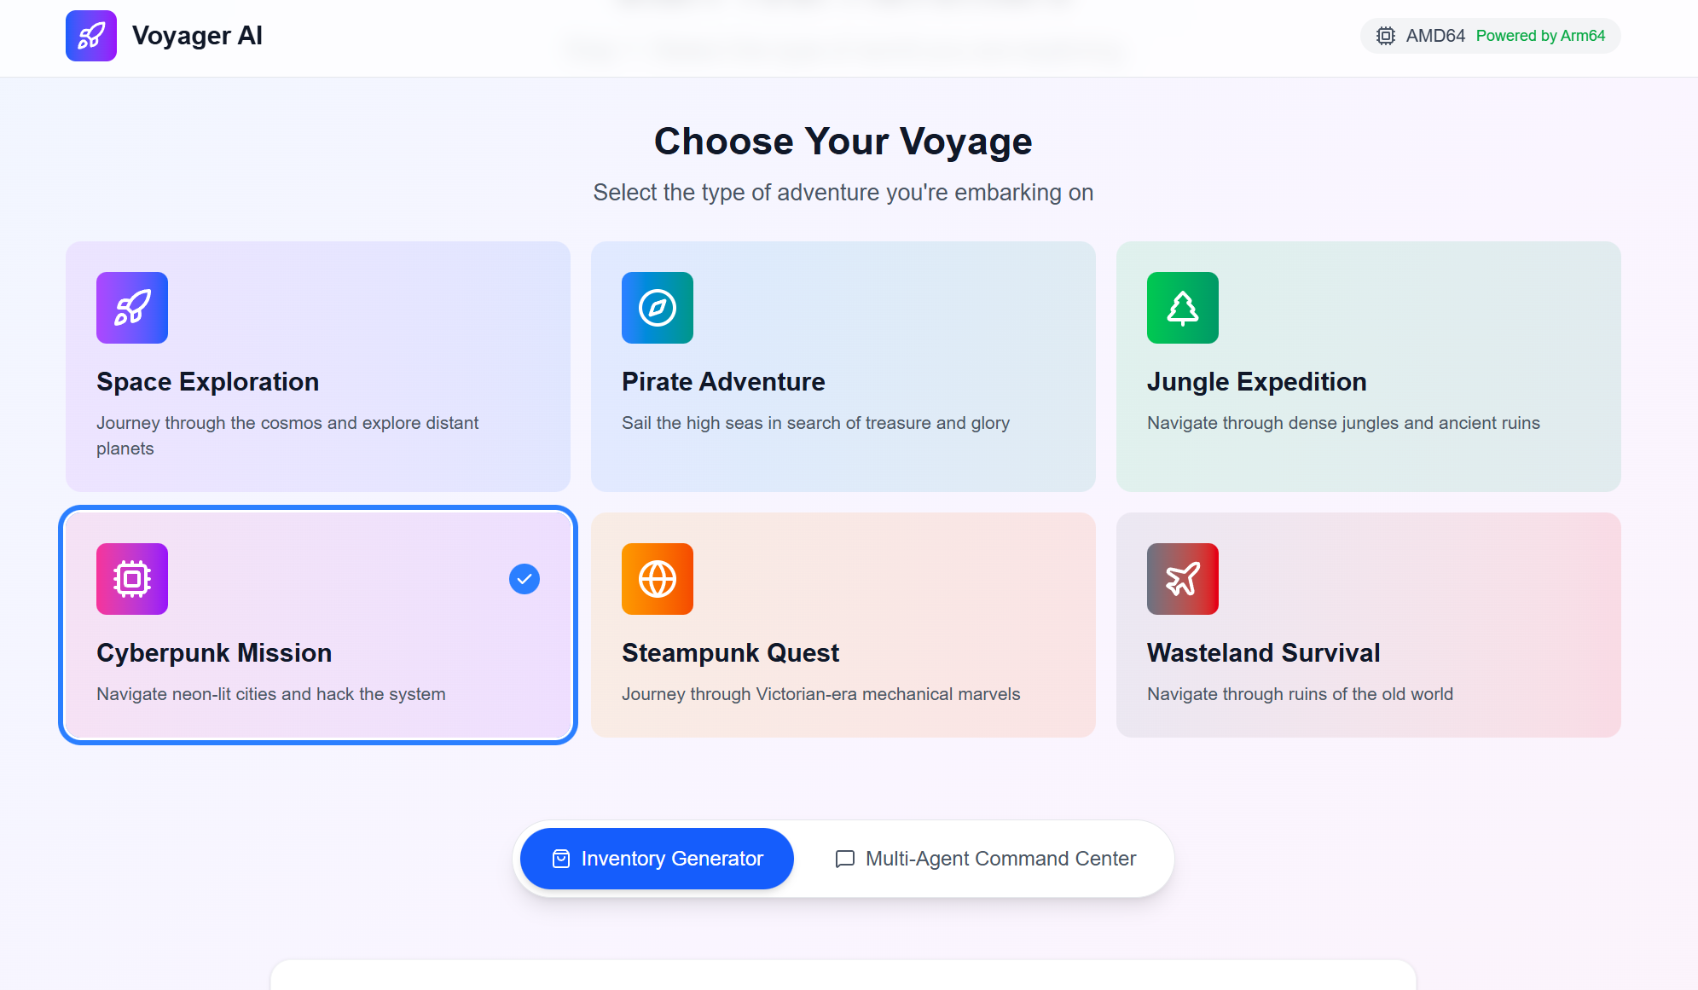1698x990 pixels.
Task: Click the airplane icon for Wasteland Survival
Action: [x=1183, y=579]
